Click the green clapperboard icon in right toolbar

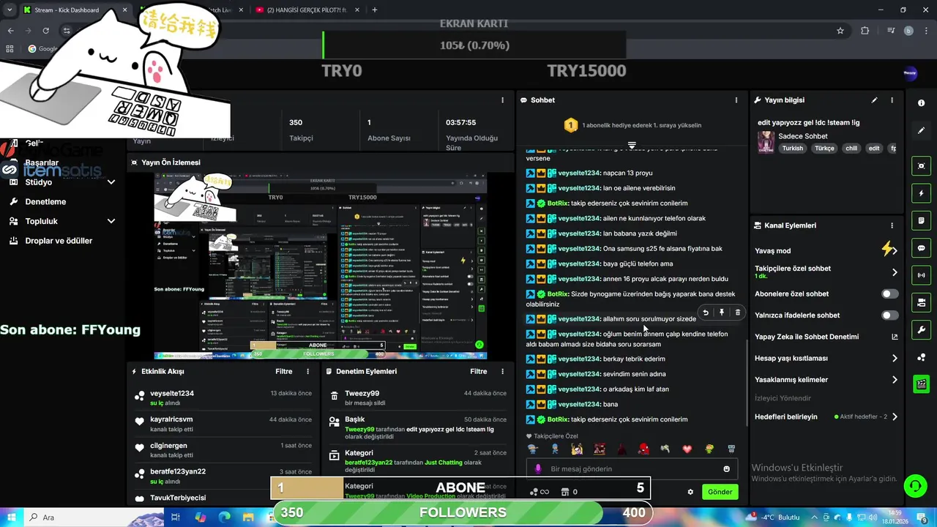pyautogui.click(x=921, y=384)
